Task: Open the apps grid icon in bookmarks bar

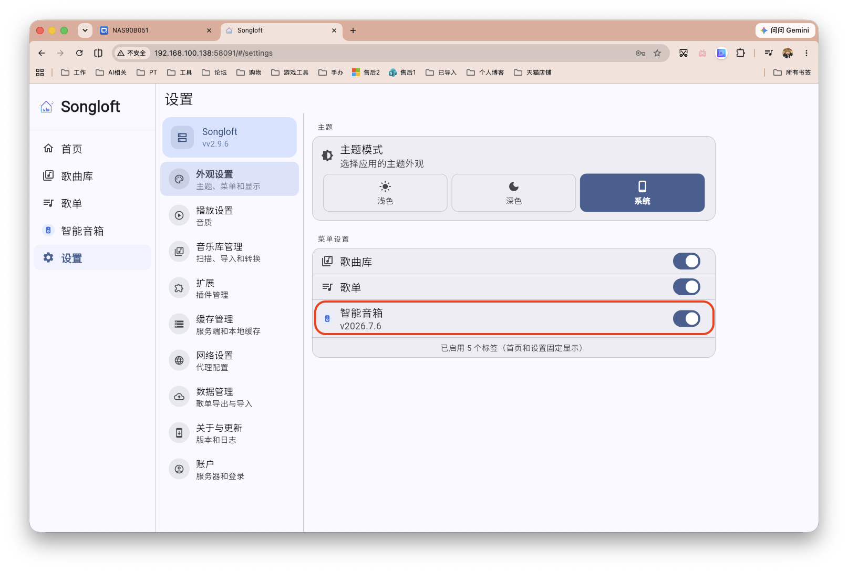Action: (40, 72)
